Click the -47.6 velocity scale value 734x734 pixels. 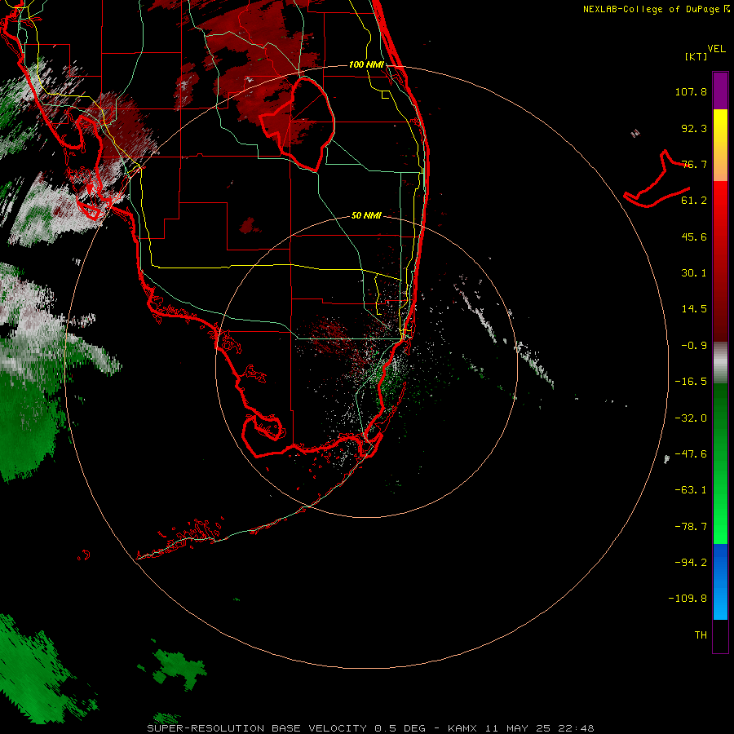coord(691,454)
